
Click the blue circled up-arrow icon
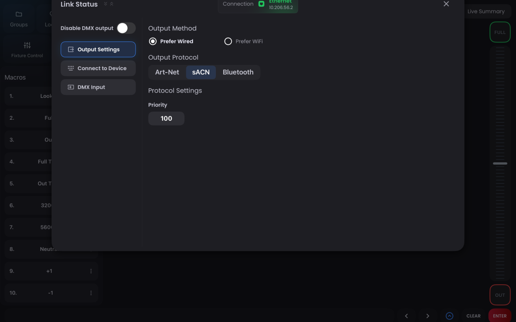(449, 316)
